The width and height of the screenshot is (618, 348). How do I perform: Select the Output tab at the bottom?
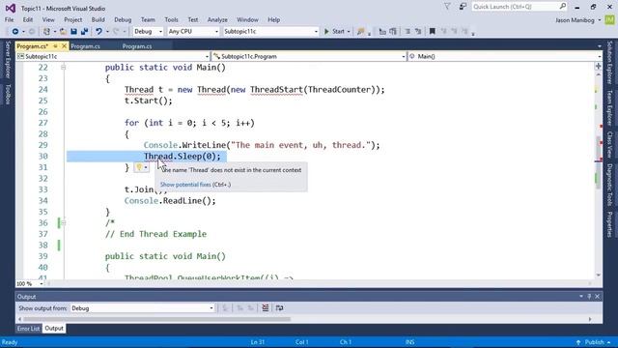point(54,329)
